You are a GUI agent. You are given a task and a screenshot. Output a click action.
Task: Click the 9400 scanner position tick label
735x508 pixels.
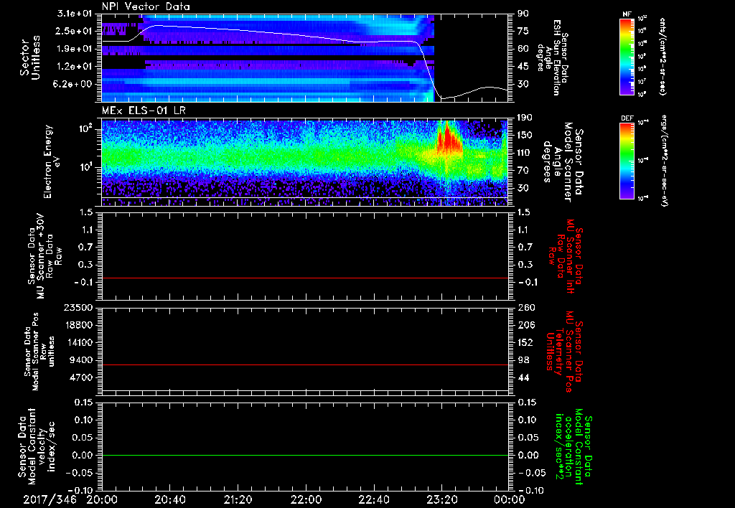(80, 360)
